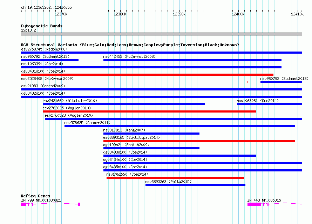
Task: Click the red bar of dgv3431n100
Action: point(147,75)
